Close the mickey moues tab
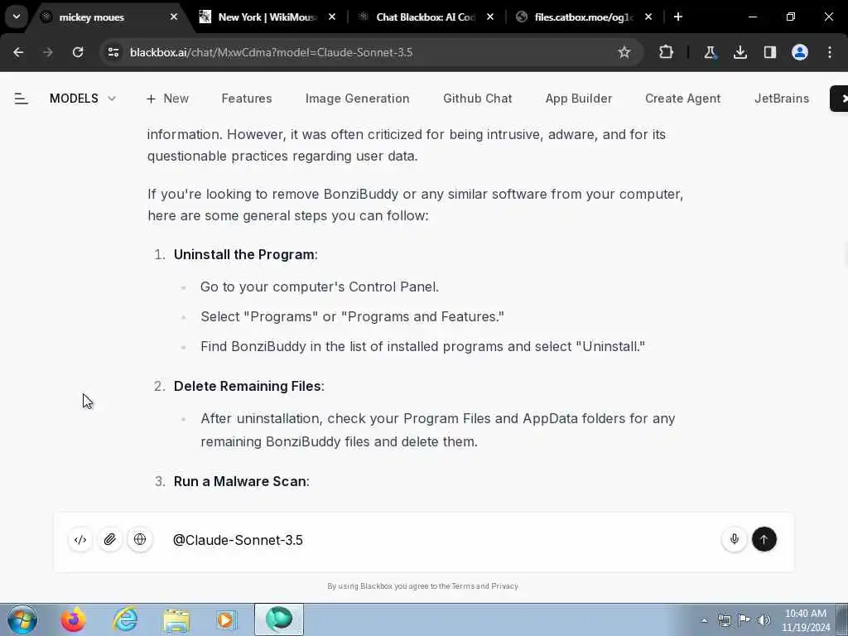This screenshot has width=848, height=636. tap(174, 17)
